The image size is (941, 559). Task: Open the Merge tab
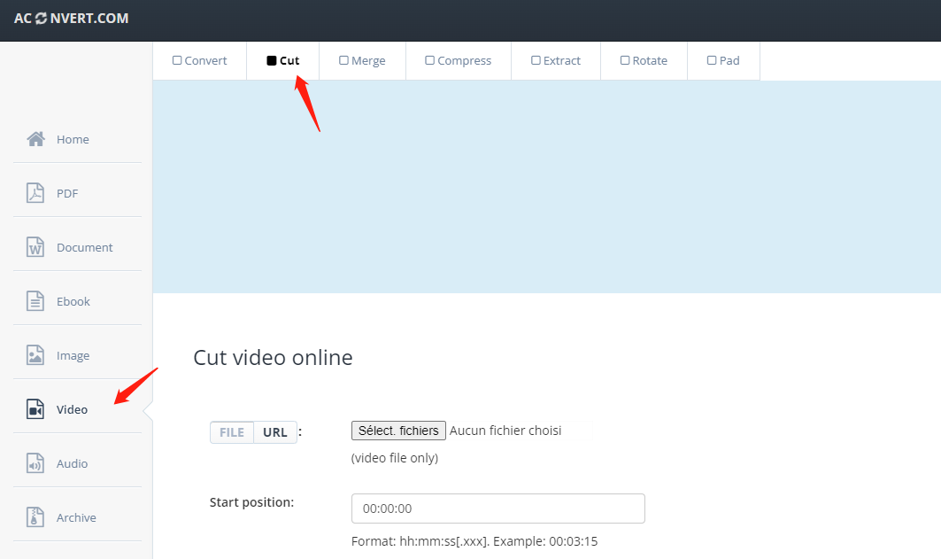point(362,61)
